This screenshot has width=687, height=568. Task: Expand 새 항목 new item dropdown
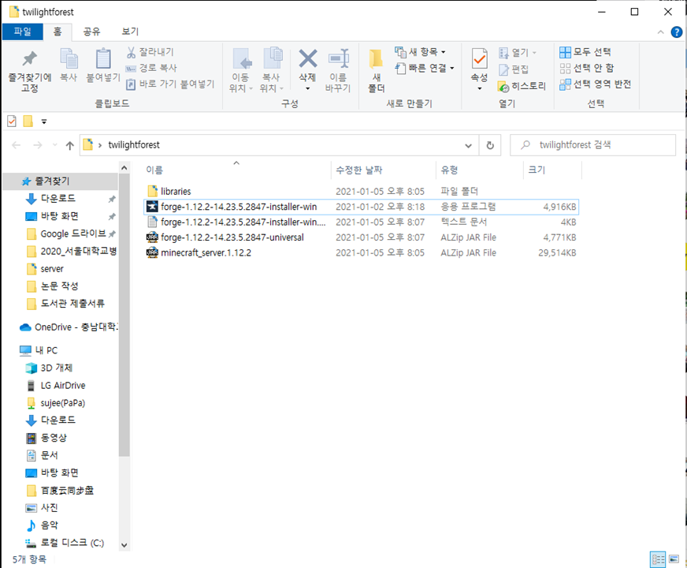tap(420, 52)
